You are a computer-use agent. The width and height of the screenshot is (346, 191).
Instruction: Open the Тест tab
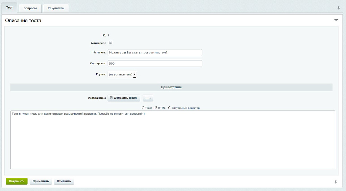point(9,7)
